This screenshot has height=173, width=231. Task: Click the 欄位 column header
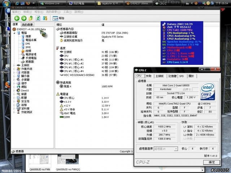click(78, 25)
